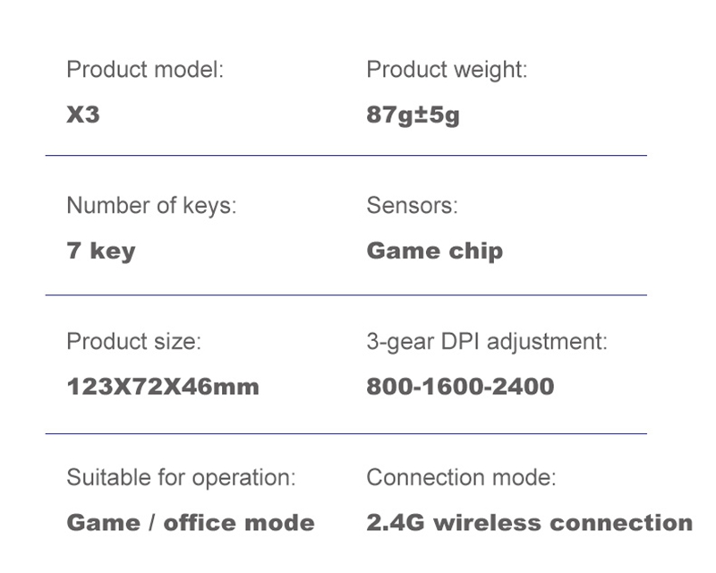Click the Sensors label
This screenshot has height=573, width=716.
(412, 206)
